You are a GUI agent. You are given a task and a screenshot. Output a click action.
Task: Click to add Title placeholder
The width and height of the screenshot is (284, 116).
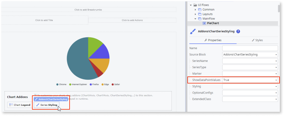click(44, 20)
